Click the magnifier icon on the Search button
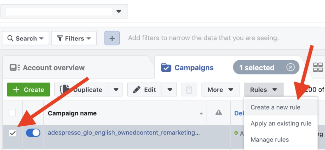The width and height of the screenshot is (325, 150). (10, 39)
